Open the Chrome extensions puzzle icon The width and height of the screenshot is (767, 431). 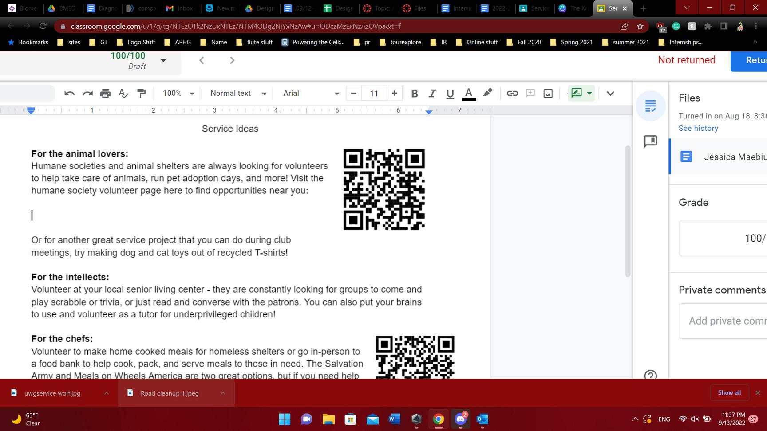pos(708,26)
